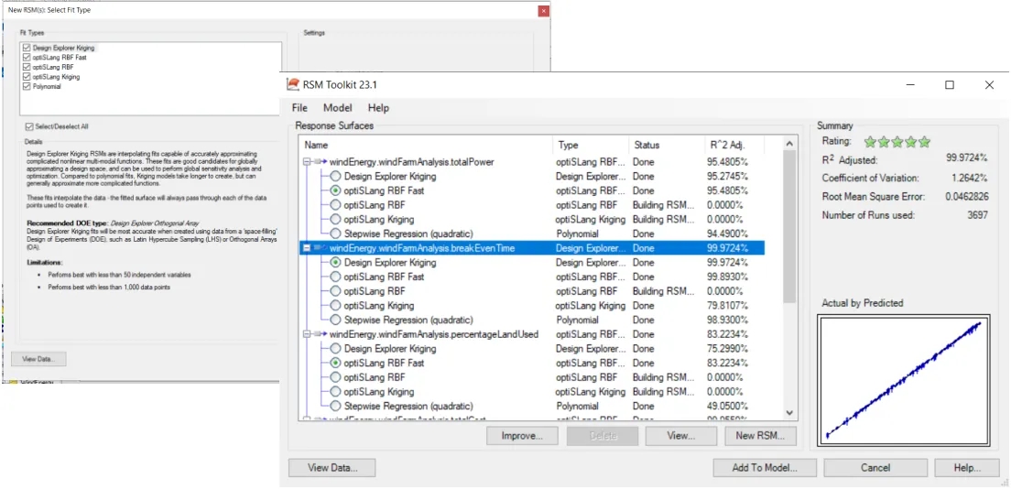Uncheck the Design Explorer Kriging fit type
The height and width of the screenshot is (490, 1011).
[x=27, y=48]
